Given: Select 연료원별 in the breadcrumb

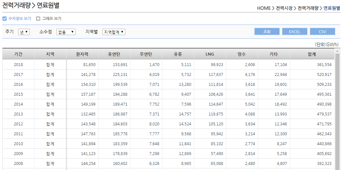Looking at the screenshot, I should [x=331, y=8].
